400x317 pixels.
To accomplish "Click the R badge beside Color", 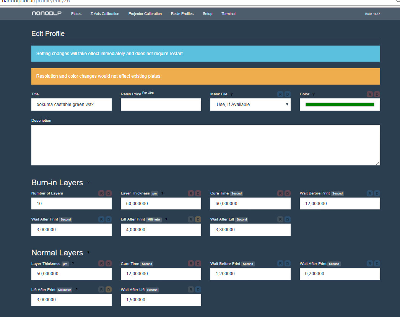I will 370,94.
